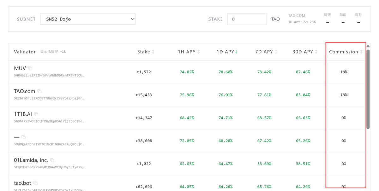Click the τ15,433 stake value
Image resolution: width=379 pixels, height=191 pixels.
pyautogui.click(x=144, y=95)
